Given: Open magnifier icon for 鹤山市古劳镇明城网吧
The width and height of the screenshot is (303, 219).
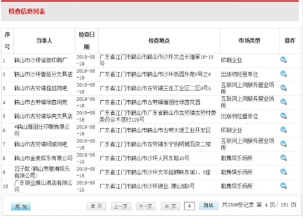Looking at the screenshot, I should (x=284, y=144).
